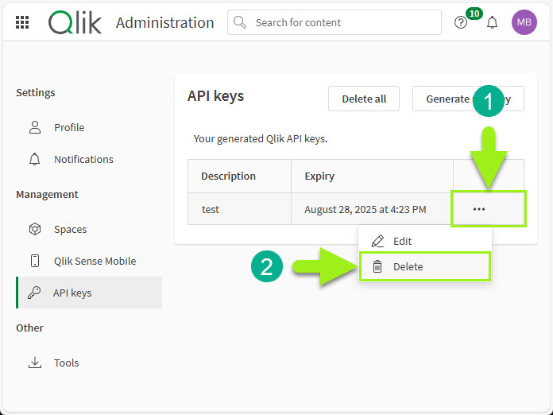Click the Generate new key button
This screenshot has height=415, width=553.
(468, 99)
